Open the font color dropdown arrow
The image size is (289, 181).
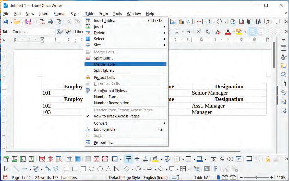tap(234, 32)
